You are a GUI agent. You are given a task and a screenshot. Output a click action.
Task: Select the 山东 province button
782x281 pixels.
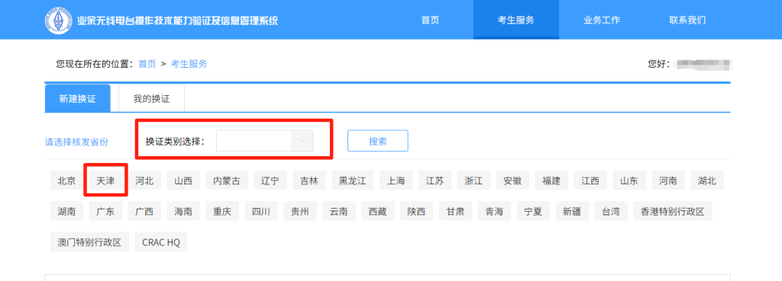click(629, 180)
